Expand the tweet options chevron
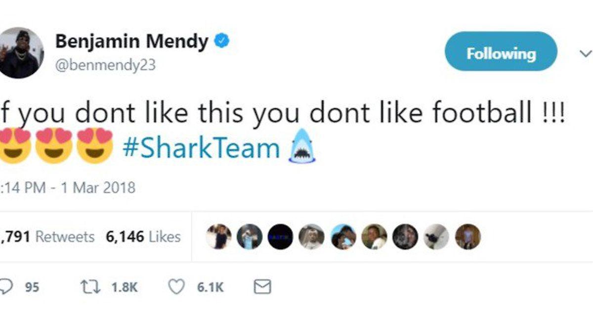593x311 pixels. tap(585, 53)
